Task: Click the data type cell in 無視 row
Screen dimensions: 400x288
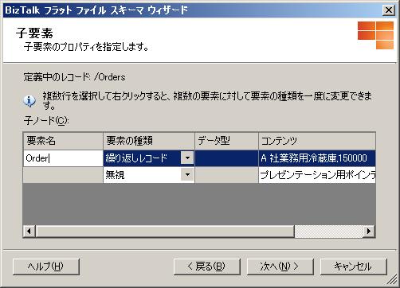Action: pos(226,175)
